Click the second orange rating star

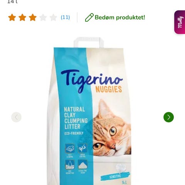click(x=22, y=17)
